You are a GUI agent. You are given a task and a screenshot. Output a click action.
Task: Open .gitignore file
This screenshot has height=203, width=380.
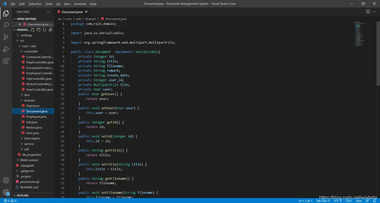point(33,171)
